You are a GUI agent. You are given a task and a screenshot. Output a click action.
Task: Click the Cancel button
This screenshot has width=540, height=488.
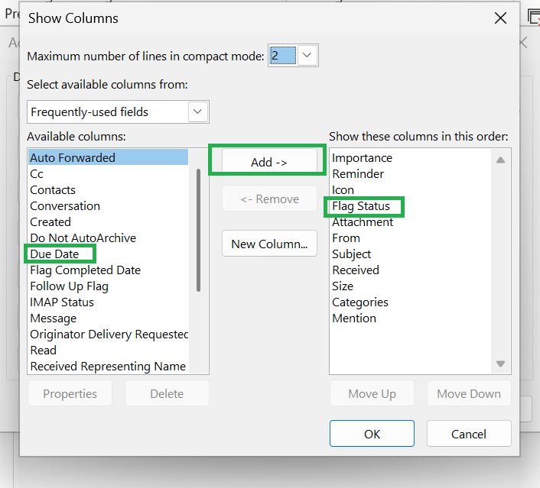tap(469, 434)
